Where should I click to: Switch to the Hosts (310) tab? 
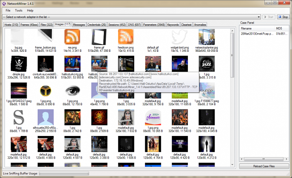(11, 25)
